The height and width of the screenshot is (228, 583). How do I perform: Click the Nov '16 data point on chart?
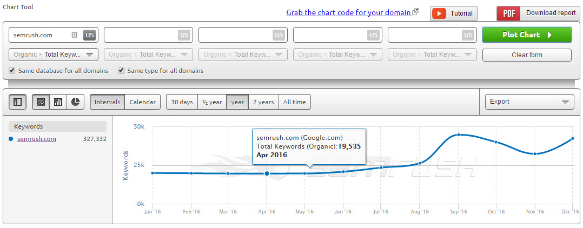[x=535, y=154]
